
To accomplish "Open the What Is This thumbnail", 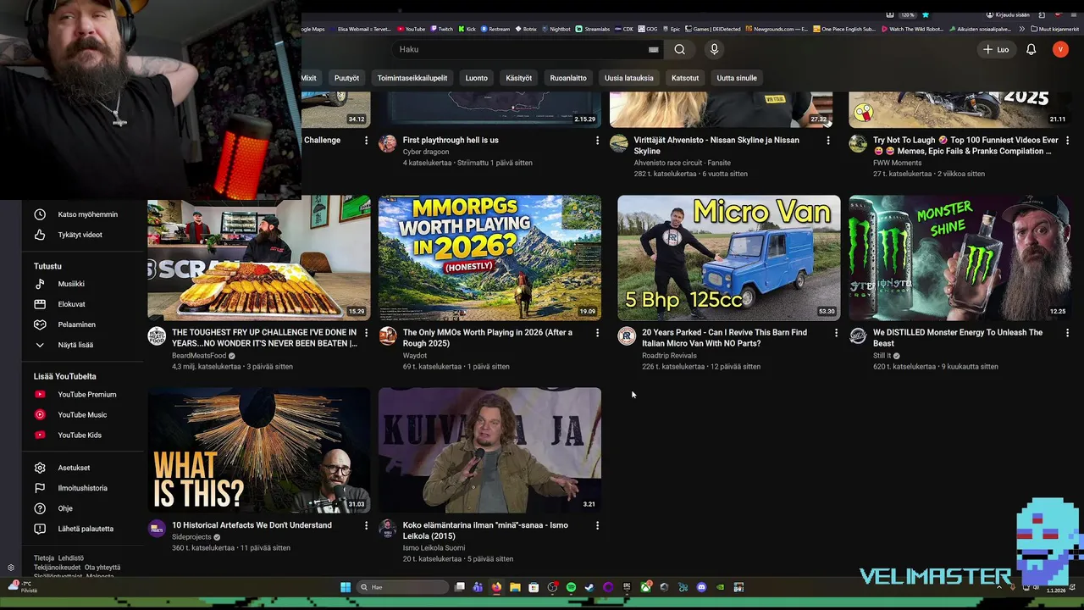I will coord(259,450).
